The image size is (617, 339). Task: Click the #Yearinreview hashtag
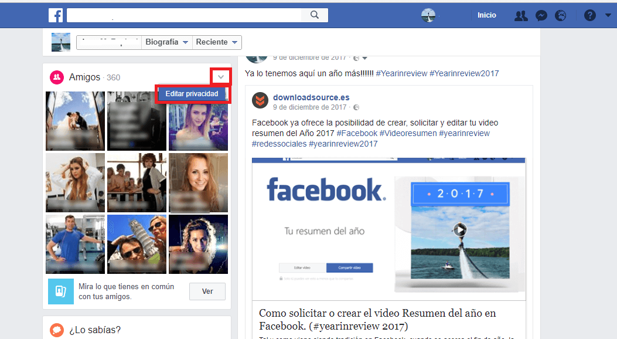[x=401, y=74]
